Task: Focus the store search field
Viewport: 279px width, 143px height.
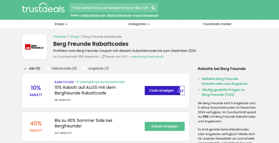Action: 114,8
